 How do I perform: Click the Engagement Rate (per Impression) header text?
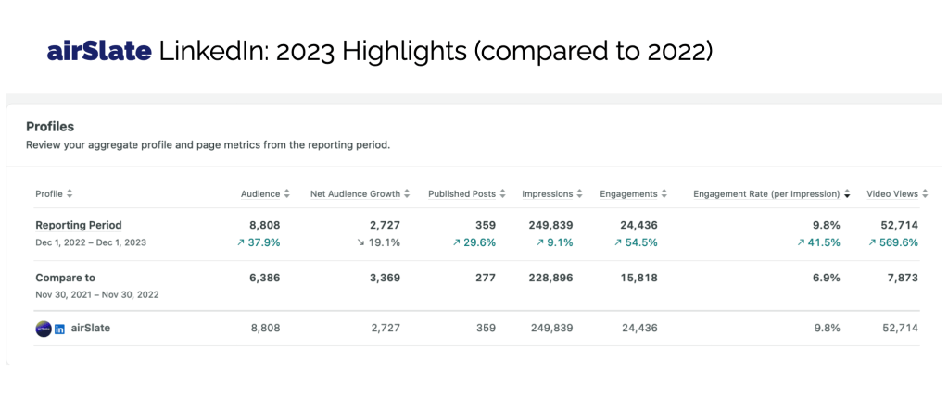765,194
